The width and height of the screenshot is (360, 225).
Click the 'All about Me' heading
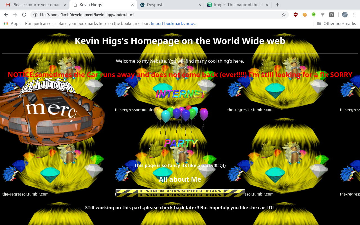click(180, 179)
